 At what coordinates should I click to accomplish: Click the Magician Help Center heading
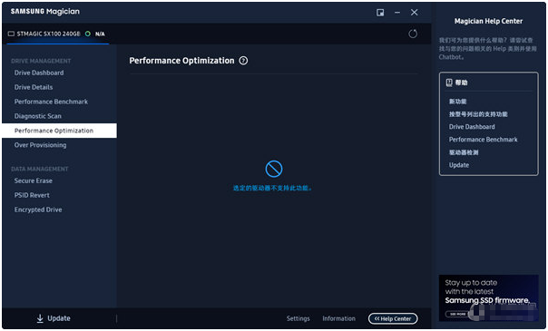point(488,21)
